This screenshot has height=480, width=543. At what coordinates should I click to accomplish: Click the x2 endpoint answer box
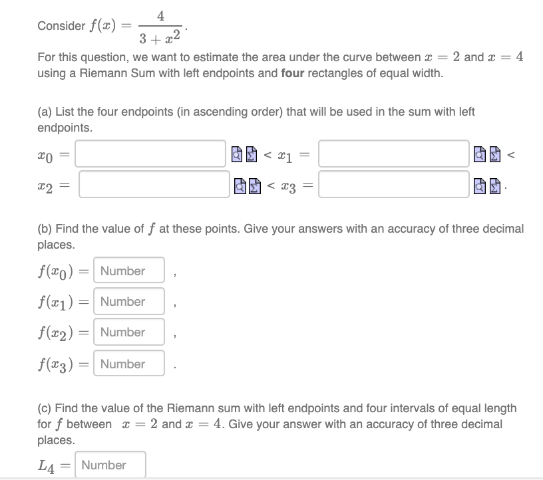click(x=153, y=185)
